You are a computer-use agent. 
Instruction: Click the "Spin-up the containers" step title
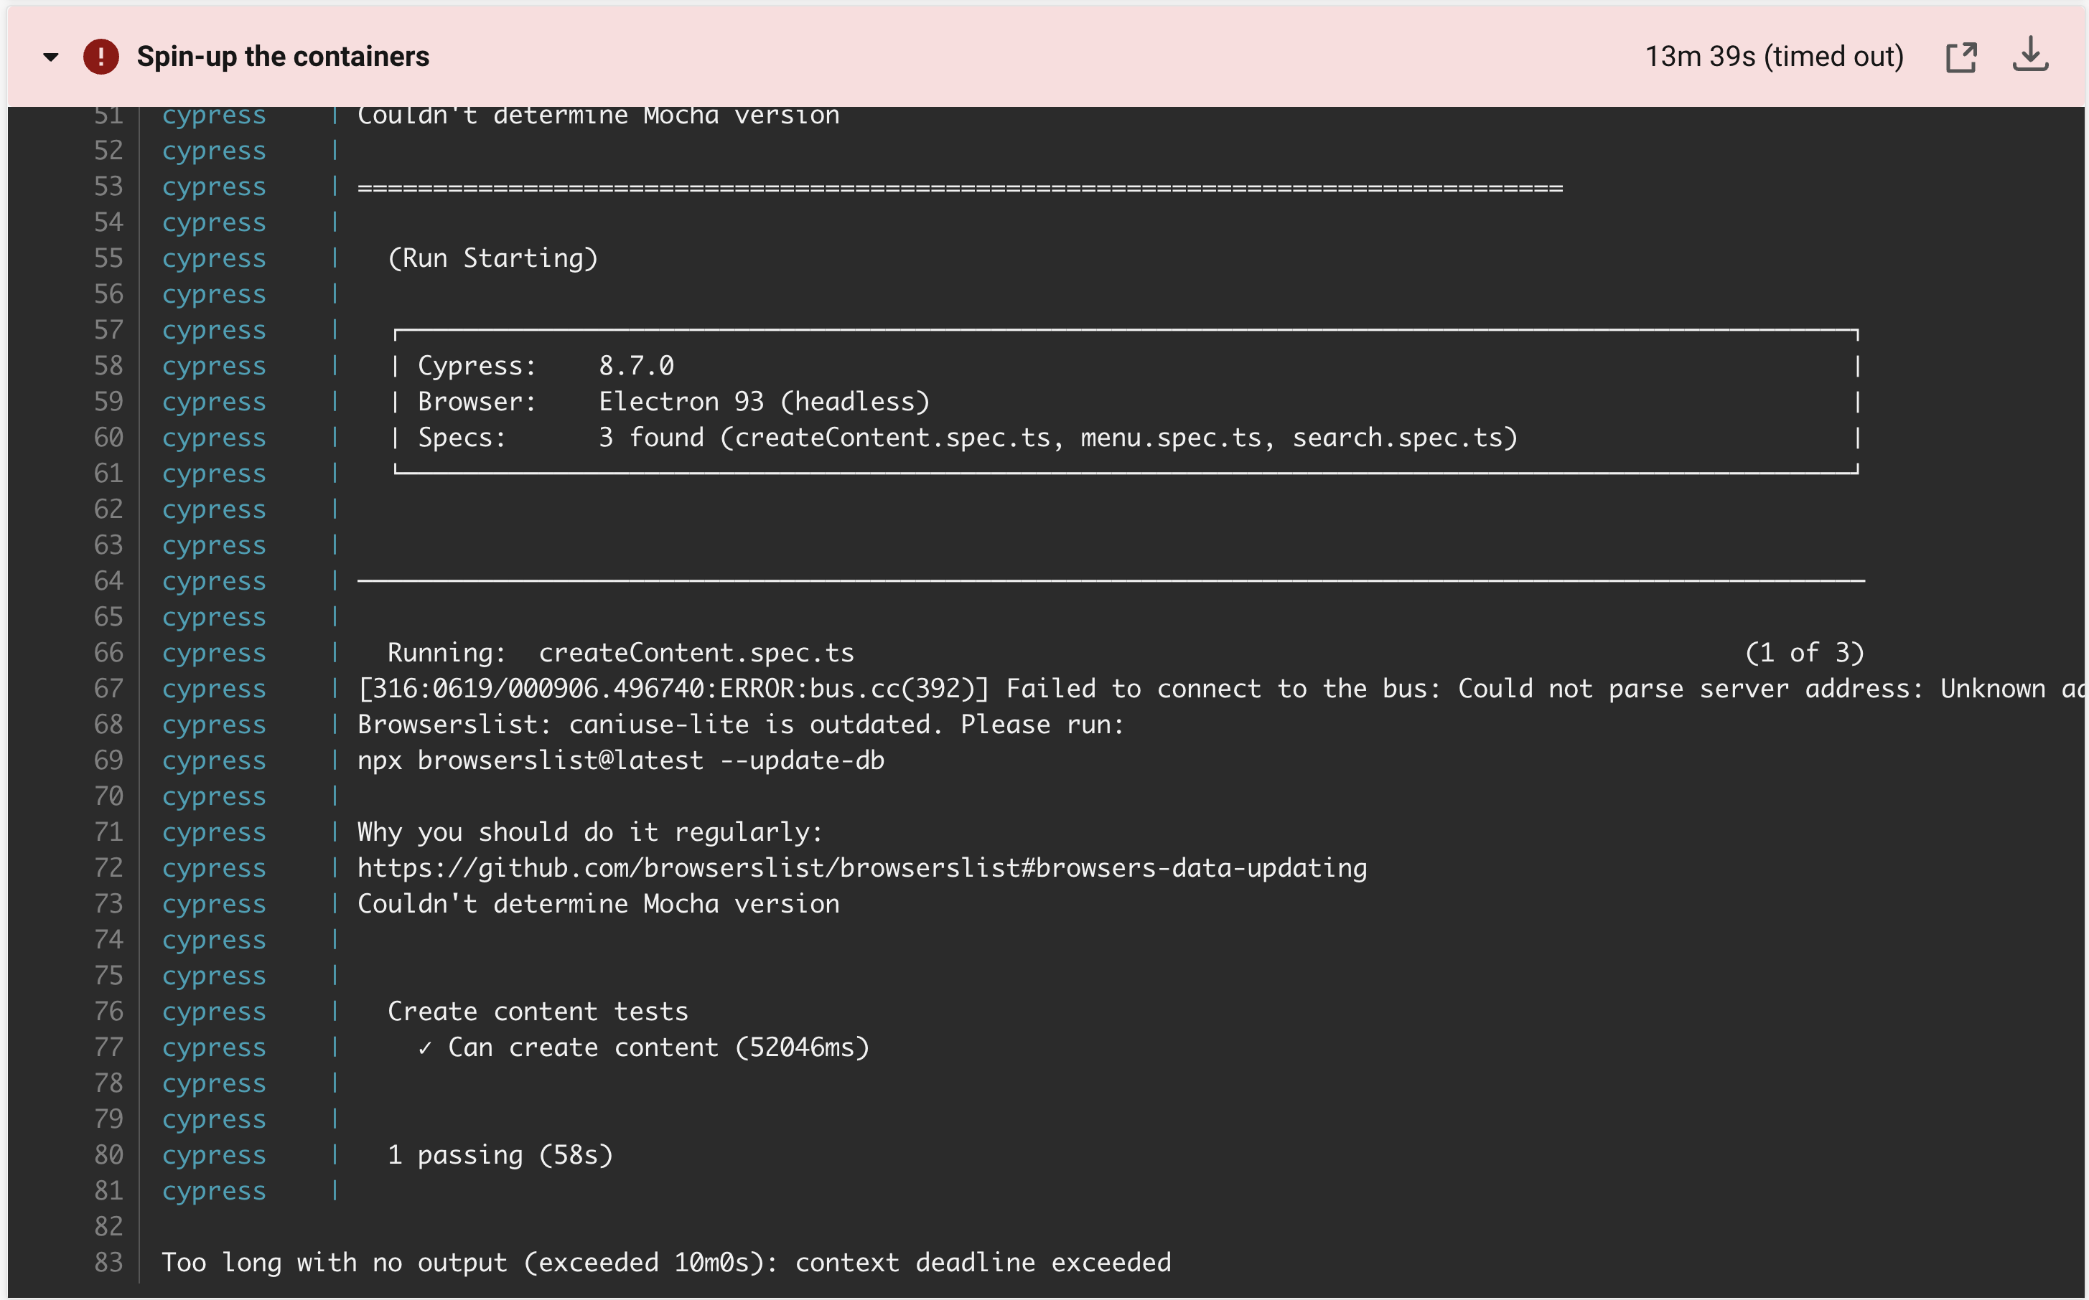pos(283,55)
